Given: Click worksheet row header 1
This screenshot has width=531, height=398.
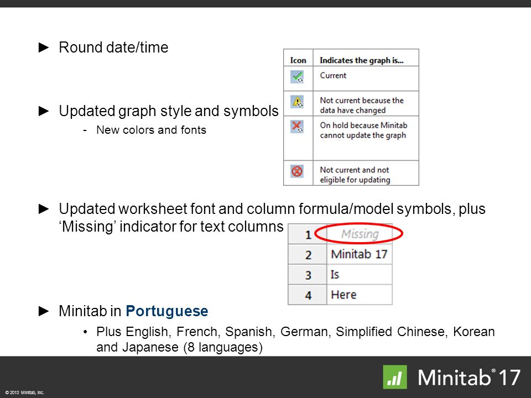Looking at the screenshot, I should (308, 234).
